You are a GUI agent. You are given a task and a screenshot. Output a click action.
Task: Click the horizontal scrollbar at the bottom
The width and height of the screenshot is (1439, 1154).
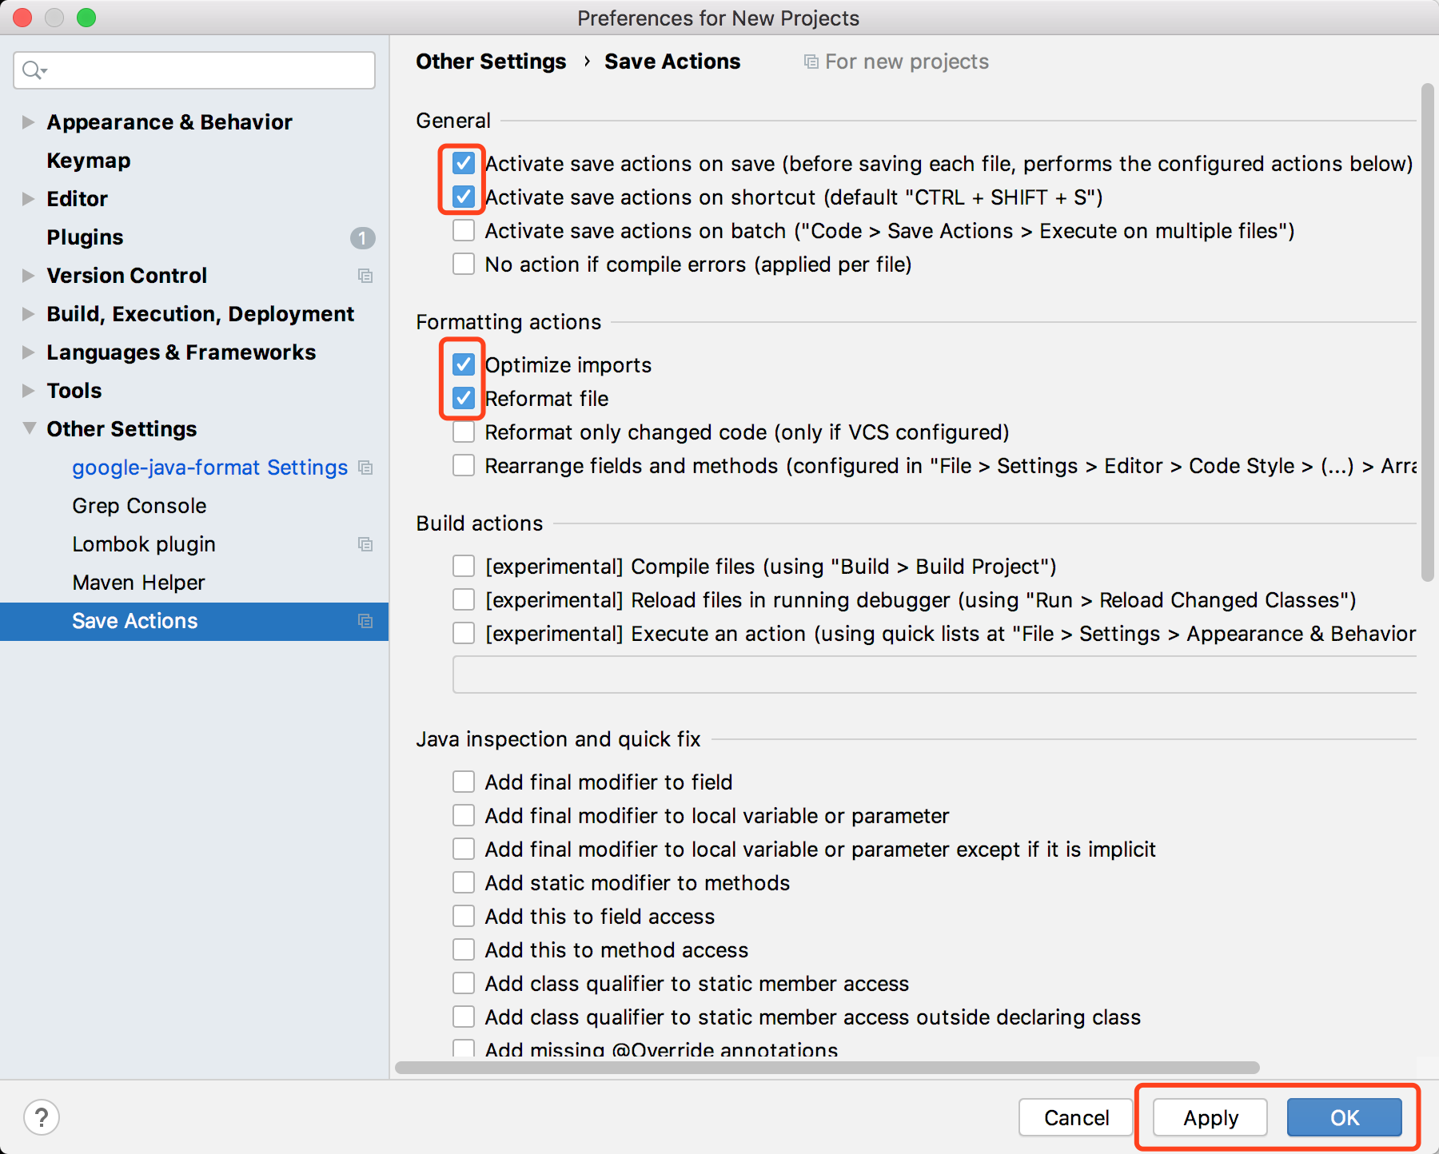[827, 1068]
